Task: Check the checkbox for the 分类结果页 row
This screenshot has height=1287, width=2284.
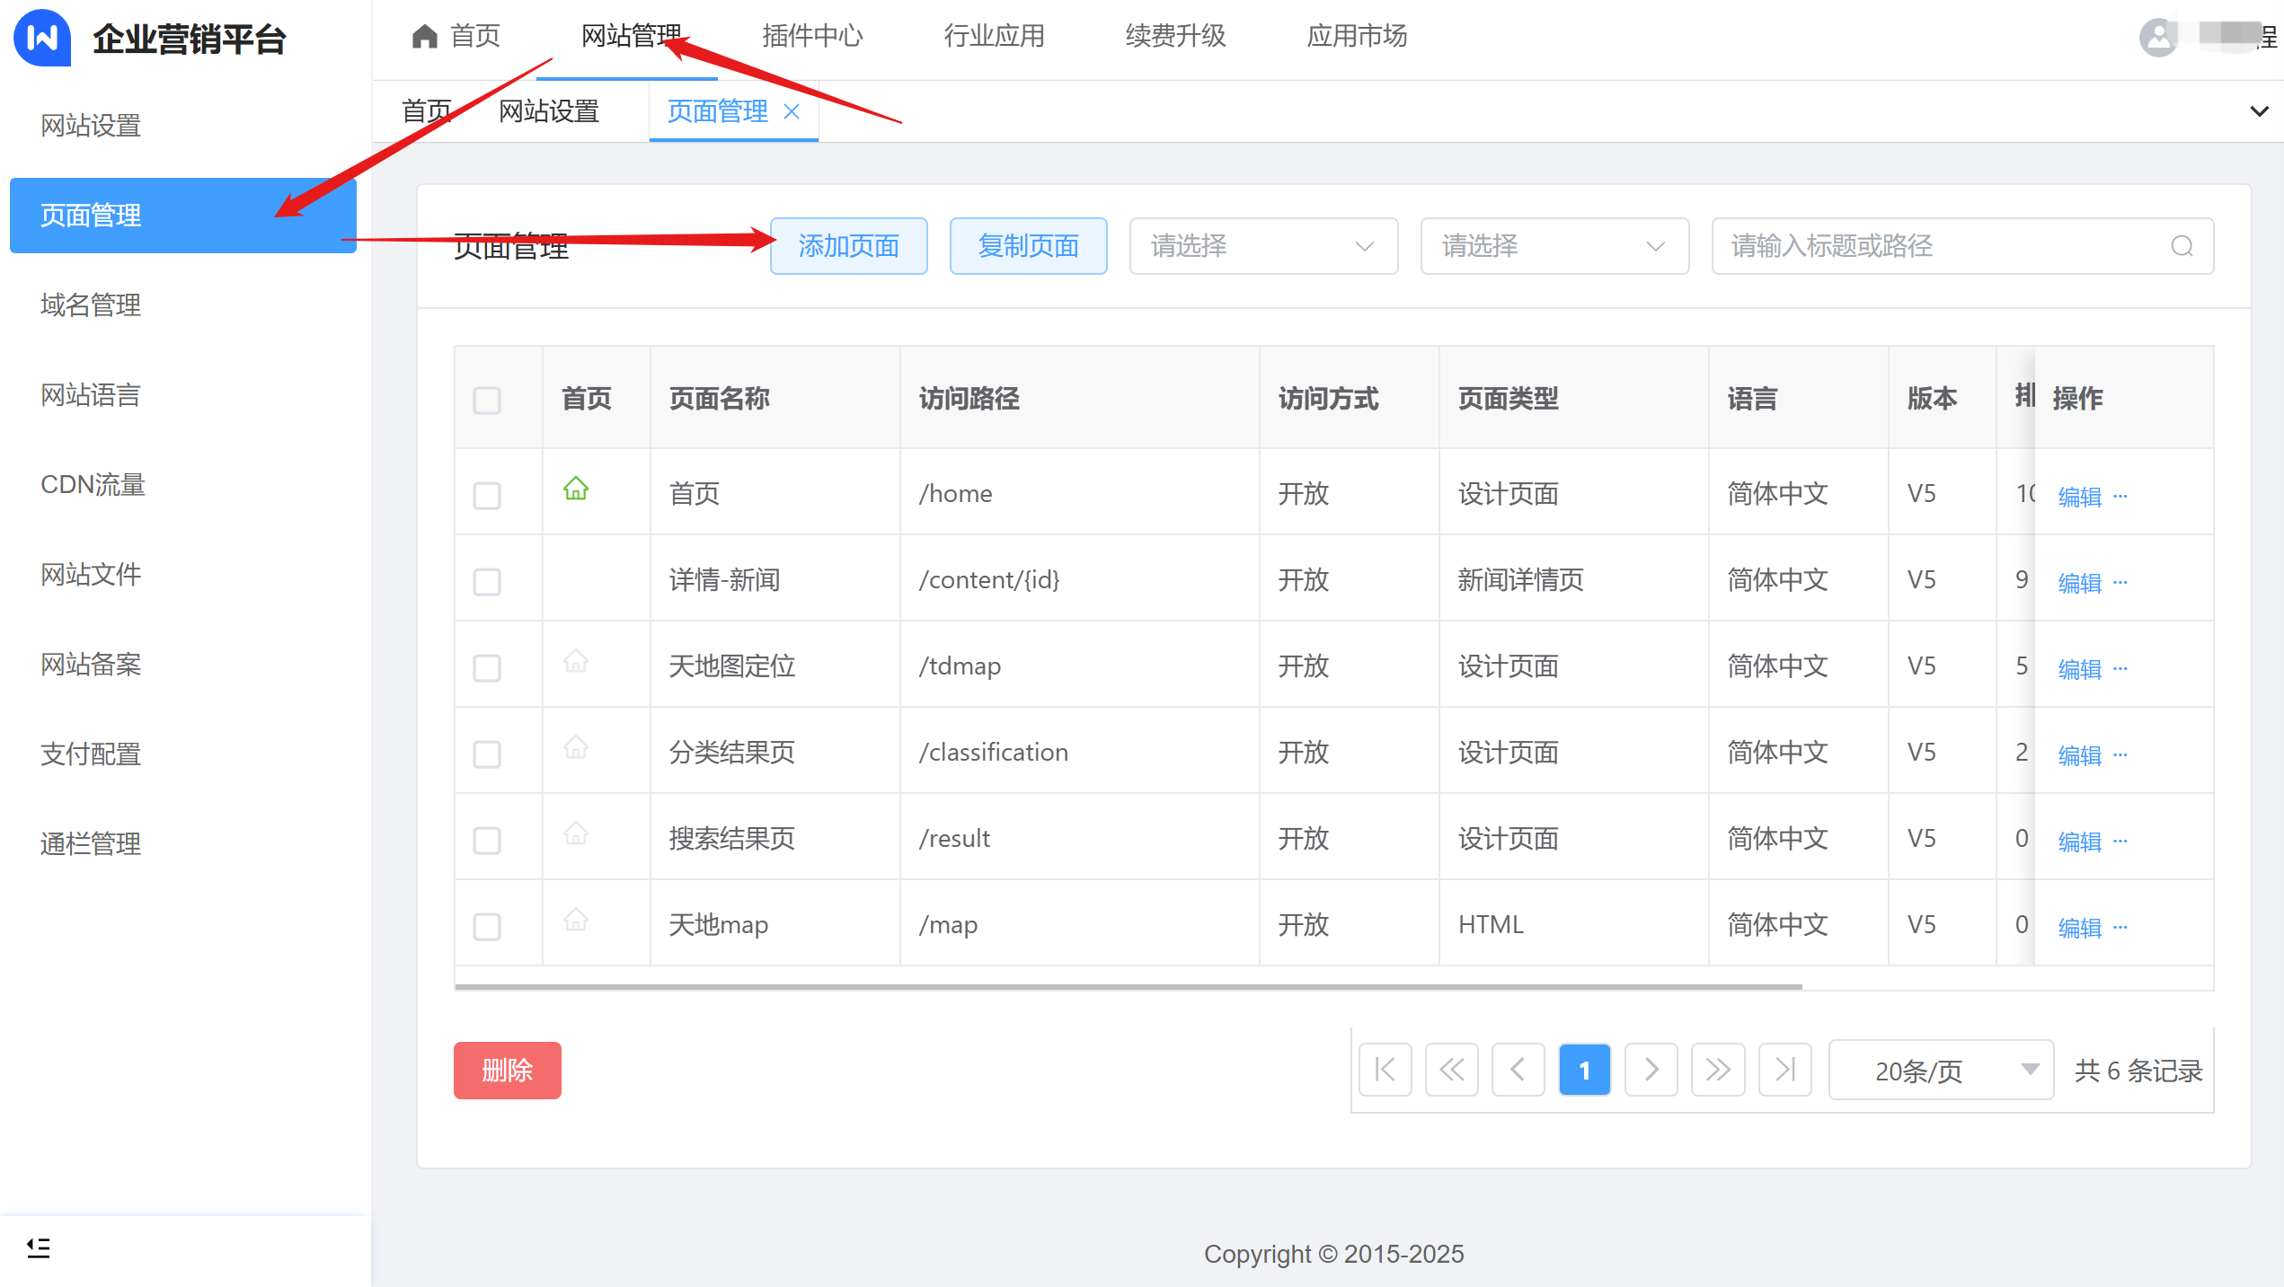Action: (x=487, y=754)
